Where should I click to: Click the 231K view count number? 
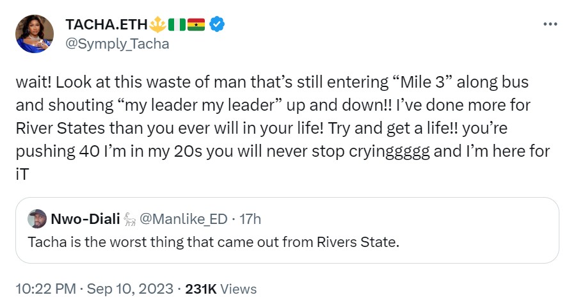pyautogui.click(x=200, y=289)
